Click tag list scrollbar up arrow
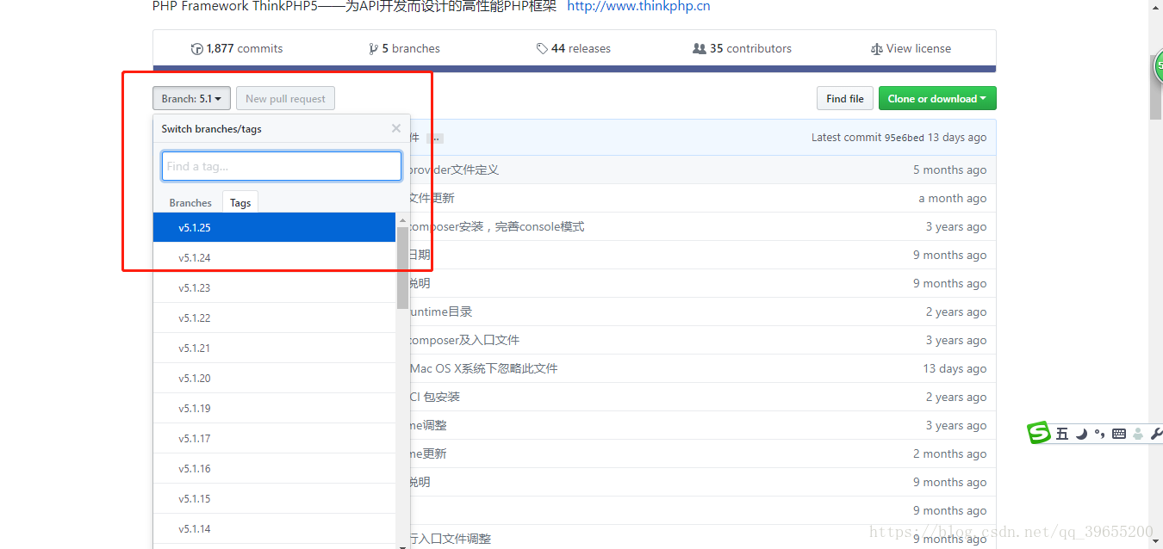1163x549 pixels. point(402,220)
